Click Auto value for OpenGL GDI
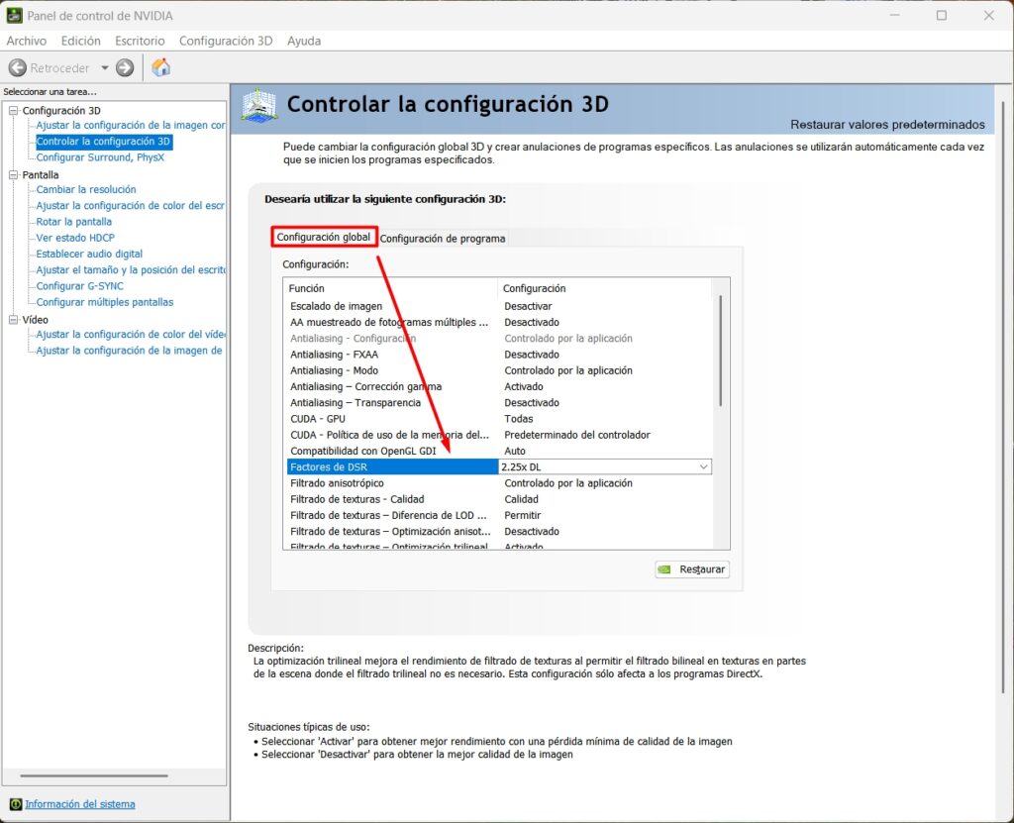The image size is (1014, 823). [515, 451]
